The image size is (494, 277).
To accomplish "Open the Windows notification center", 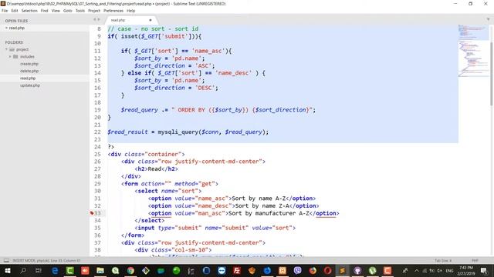I will point(484,271).
